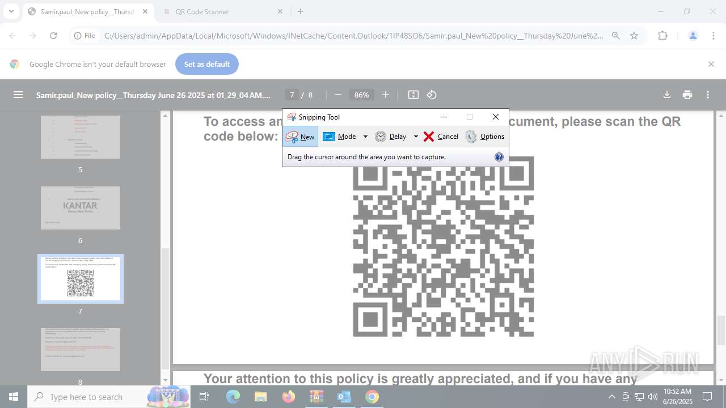The width and height of the screenshot is (726, 408).
Task: Bookmark this tab with star icon
Action: (634, 36)
